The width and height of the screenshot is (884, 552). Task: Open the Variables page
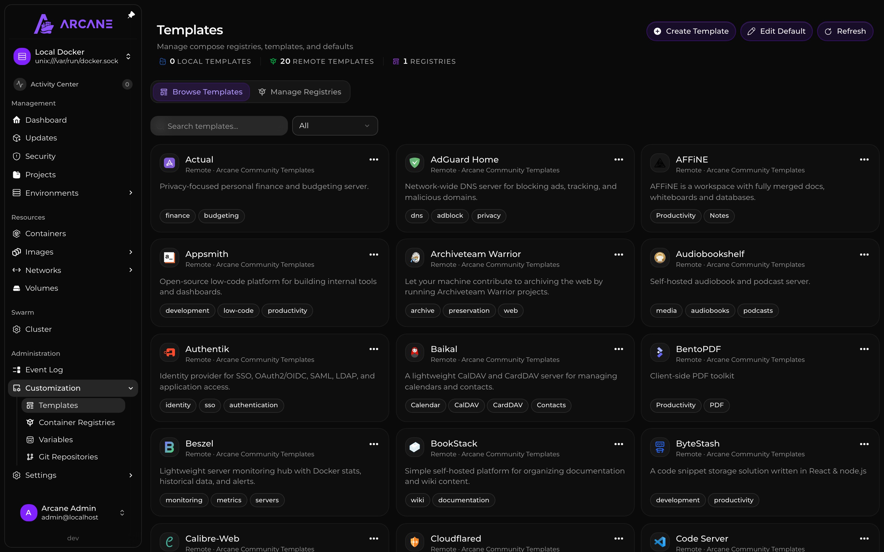(x=73, y=439)
